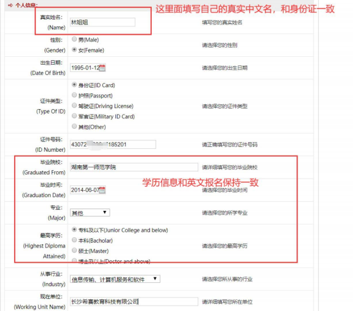
Task: Click the Graduated From input field
Action: pyautogui.click(x=134, y=167)
